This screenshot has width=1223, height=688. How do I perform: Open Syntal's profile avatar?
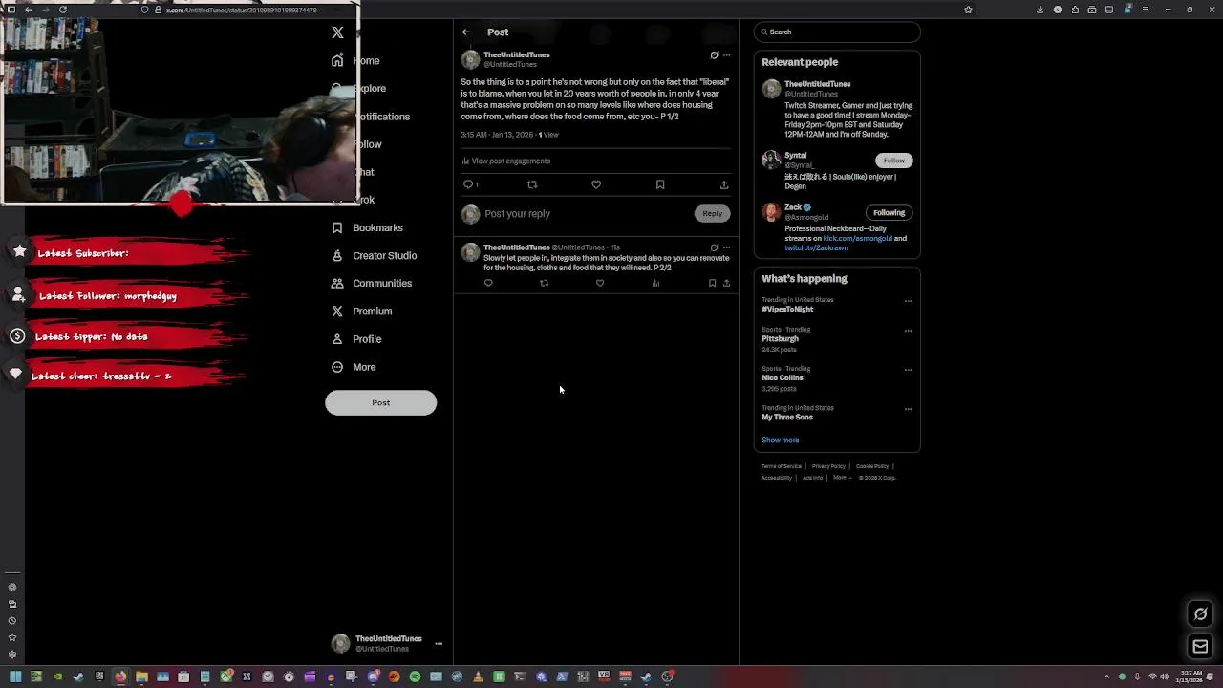771,160
